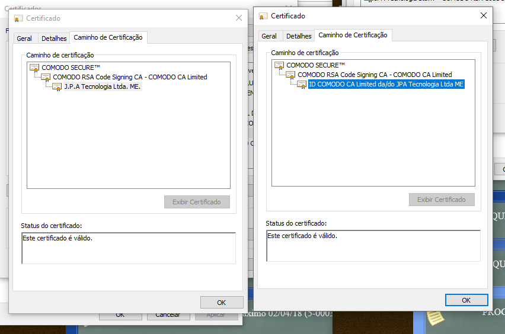This screenshot has height=334, width=505.
Task: Open the Geral tab in left Certificado window
Action: tap(24, 38)
